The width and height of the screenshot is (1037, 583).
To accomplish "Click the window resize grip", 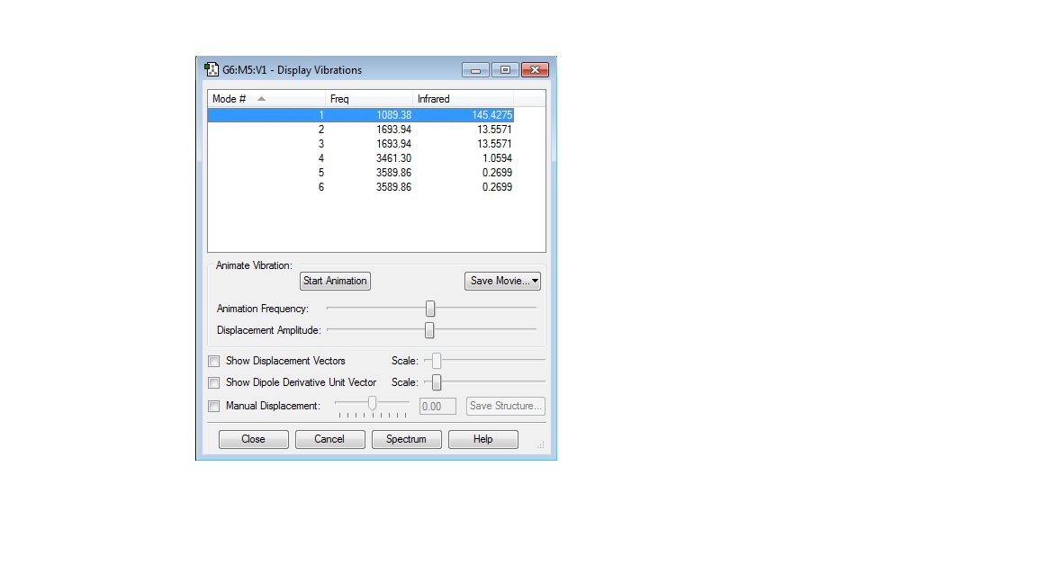I will coord(541,445).
